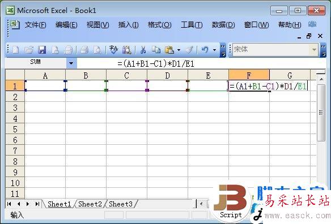Switch to the Sheet2 tab
The height and width of the screenshot is (224, 331).
tap(90, 204)
